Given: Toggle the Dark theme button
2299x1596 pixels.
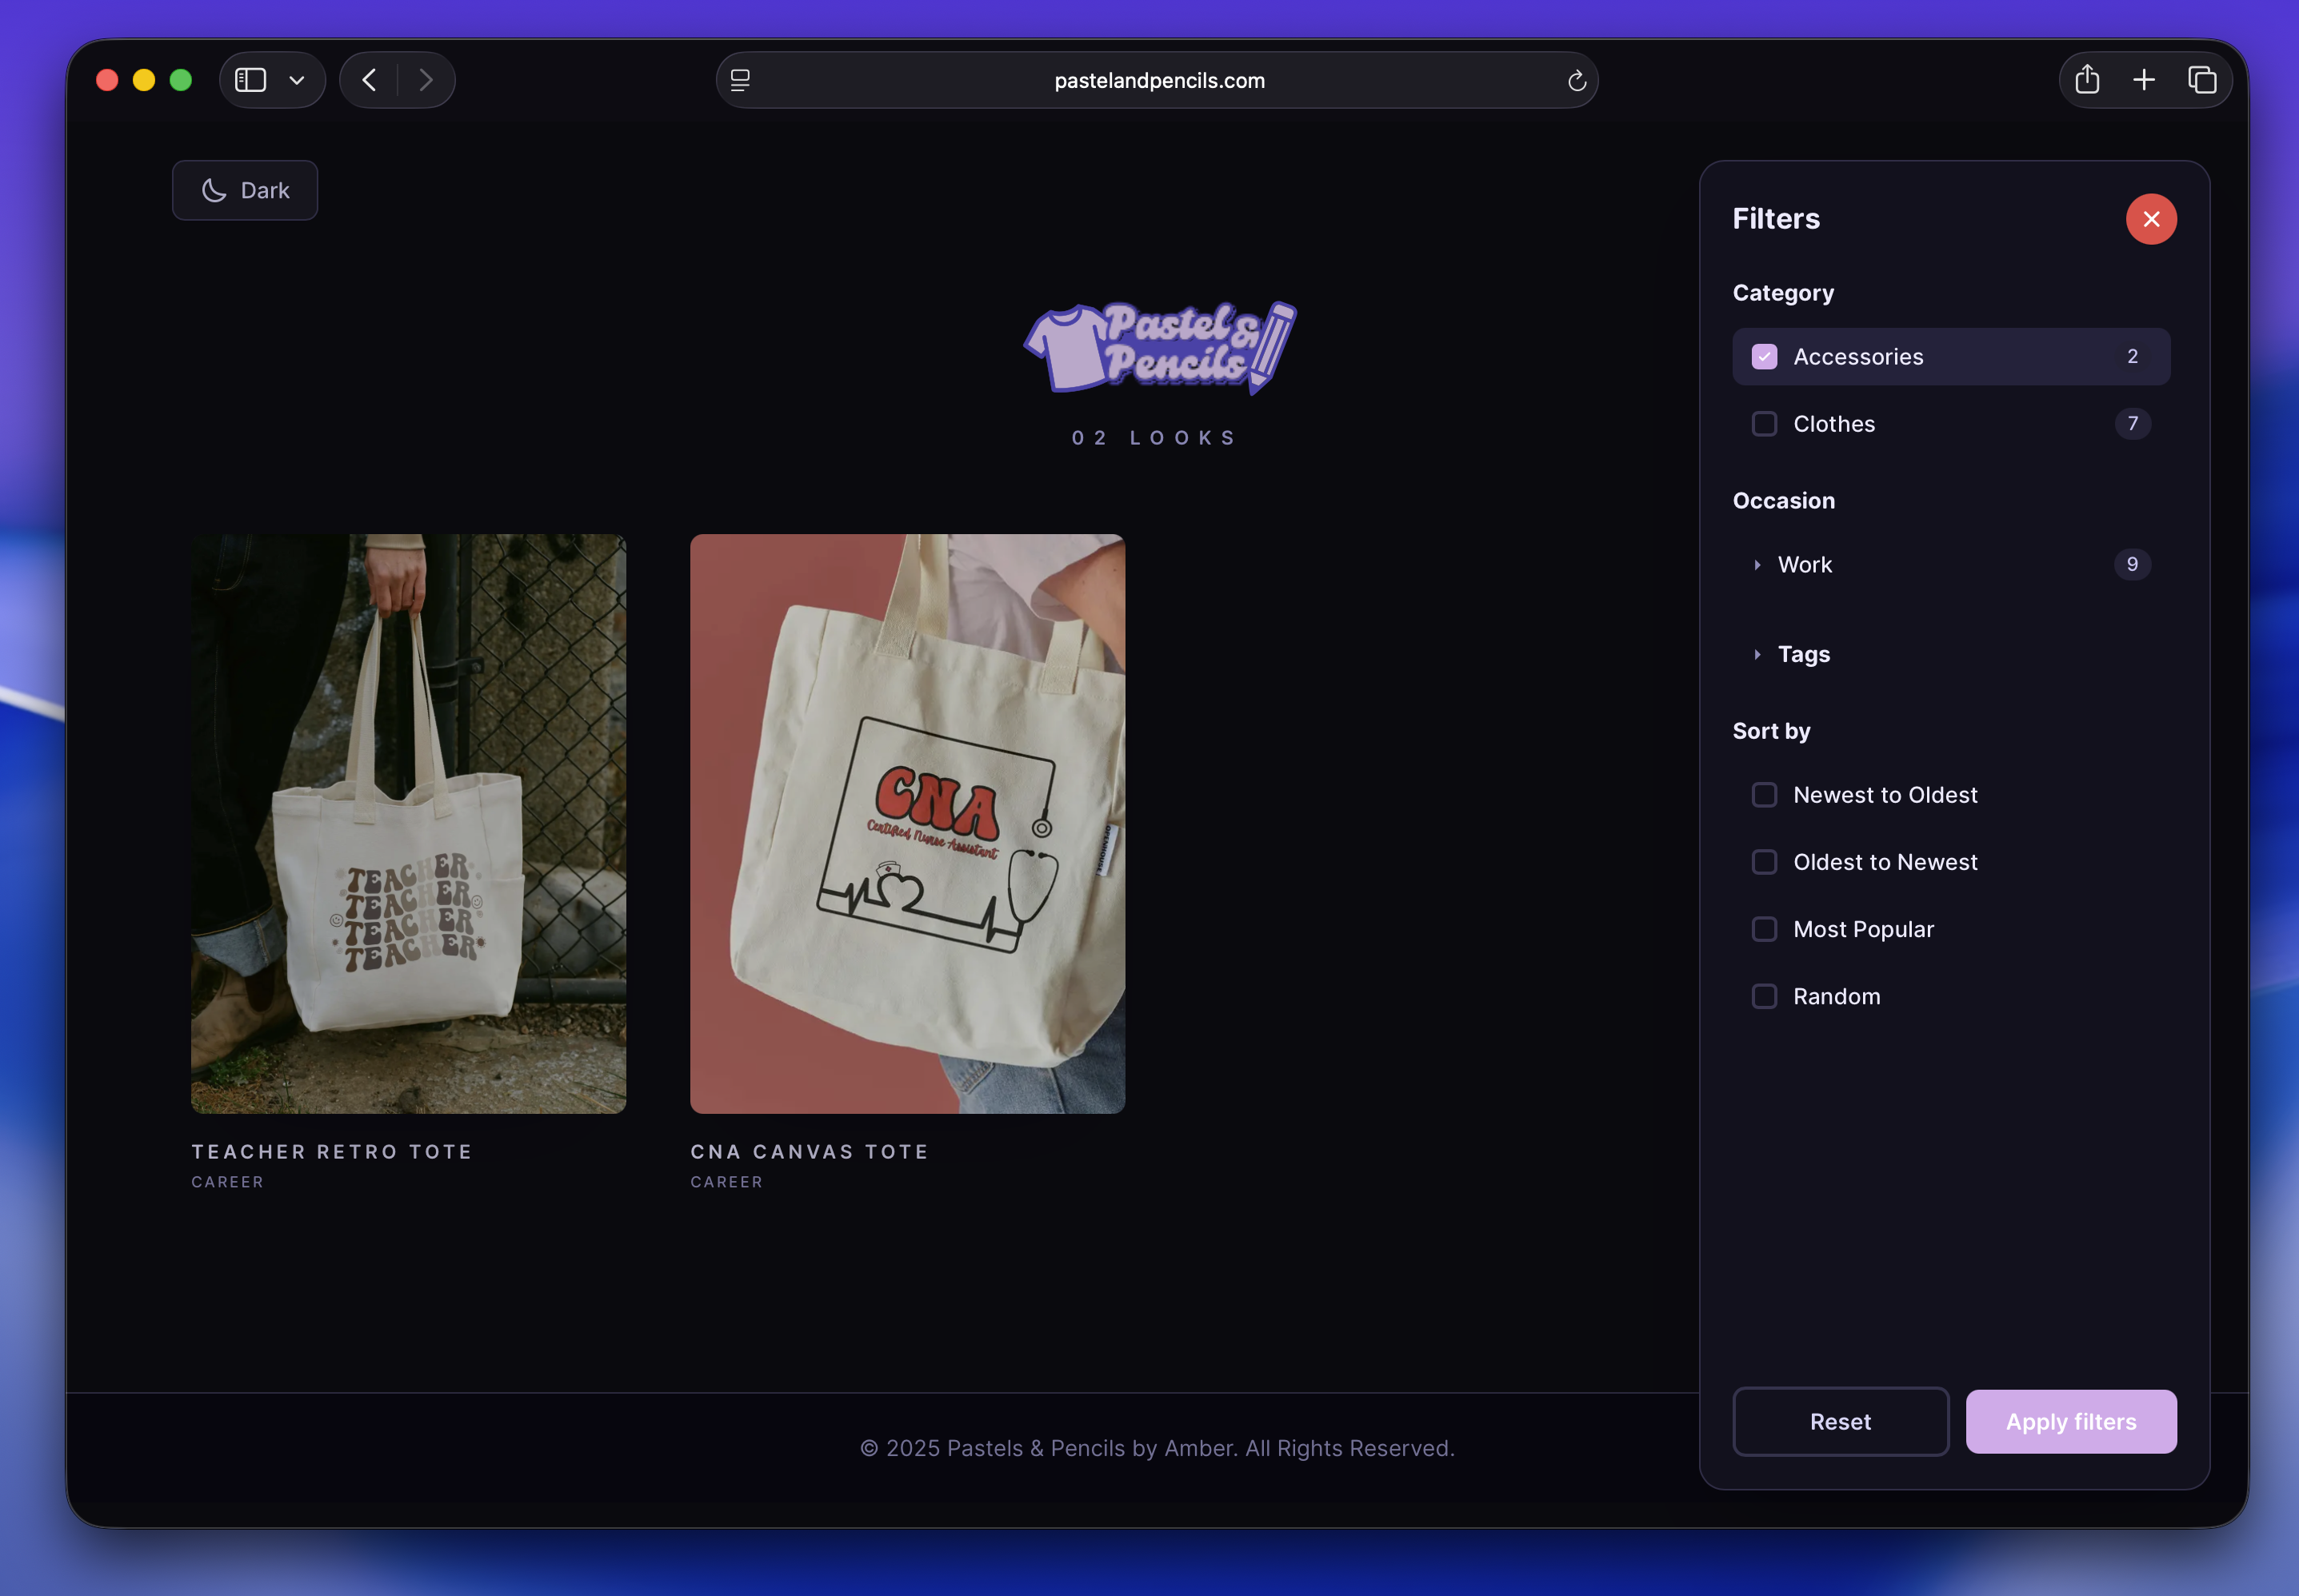Looking at the screenshot, I should [x=245, y=190].
